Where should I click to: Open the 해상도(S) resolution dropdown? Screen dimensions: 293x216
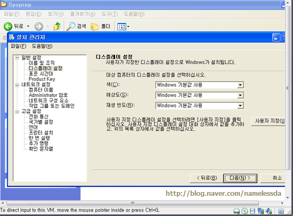tap(200, 95)
